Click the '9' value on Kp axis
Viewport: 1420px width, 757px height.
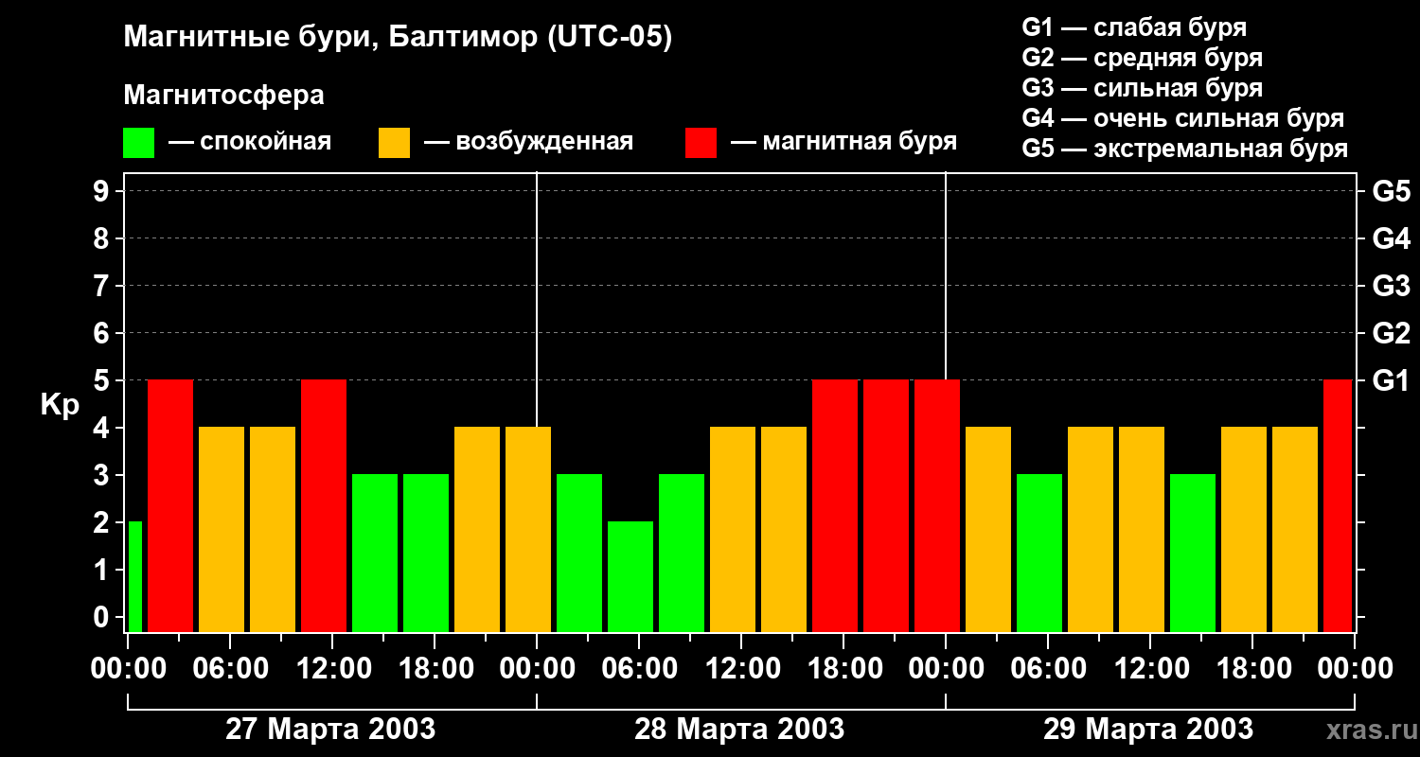pos(101,191)
